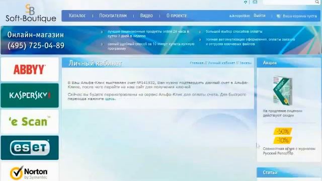
Task: Select the Kaspersky brand logo
Action: coord(30,96)
